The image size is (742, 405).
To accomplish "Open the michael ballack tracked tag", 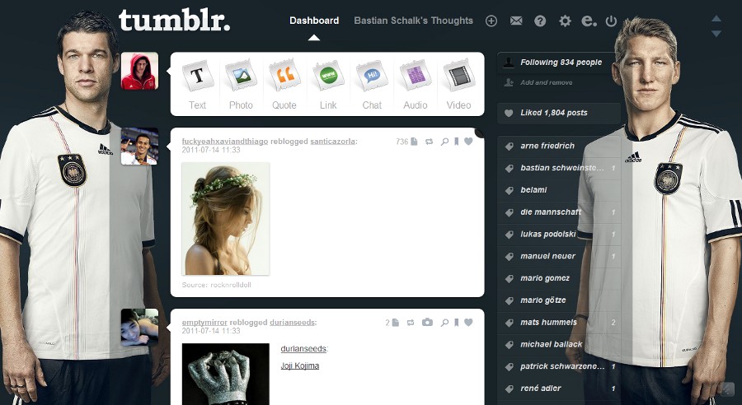I will pyautogui.click(x=559, y=345).
